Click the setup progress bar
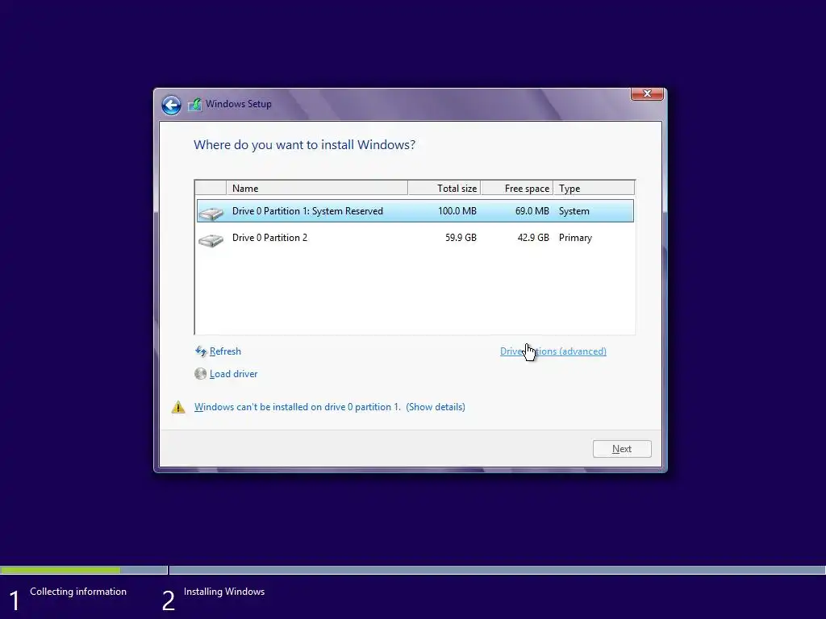 coord(413,570)
